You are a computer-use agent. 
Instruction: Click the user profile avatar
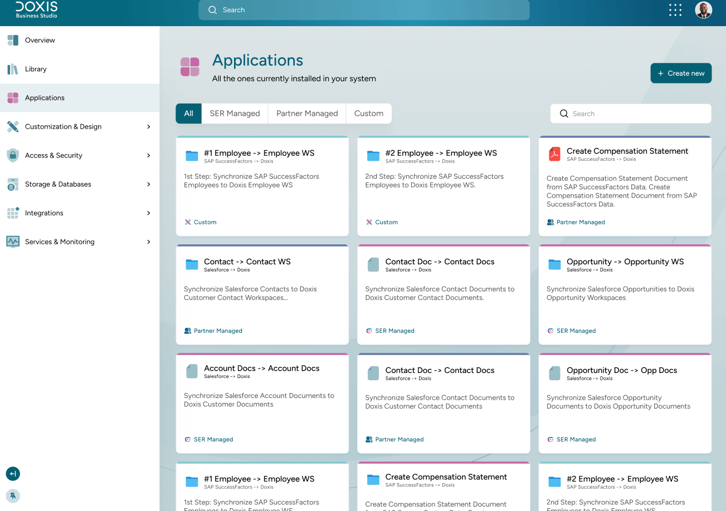[x=704, y=10]
